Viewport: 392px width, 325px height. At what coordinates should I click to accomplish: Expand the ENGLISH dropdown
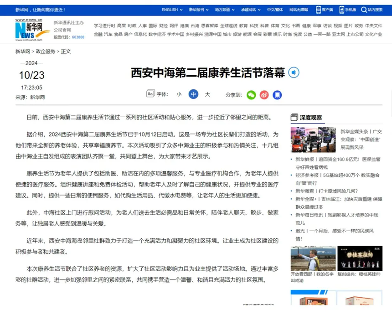pyautogui.click(x=172, y=10)
